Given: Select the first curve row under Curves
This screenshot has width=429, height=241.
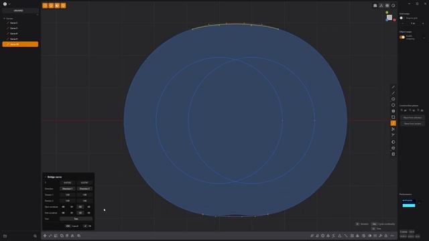Looking at the screenshot, I should coord(20,23).
